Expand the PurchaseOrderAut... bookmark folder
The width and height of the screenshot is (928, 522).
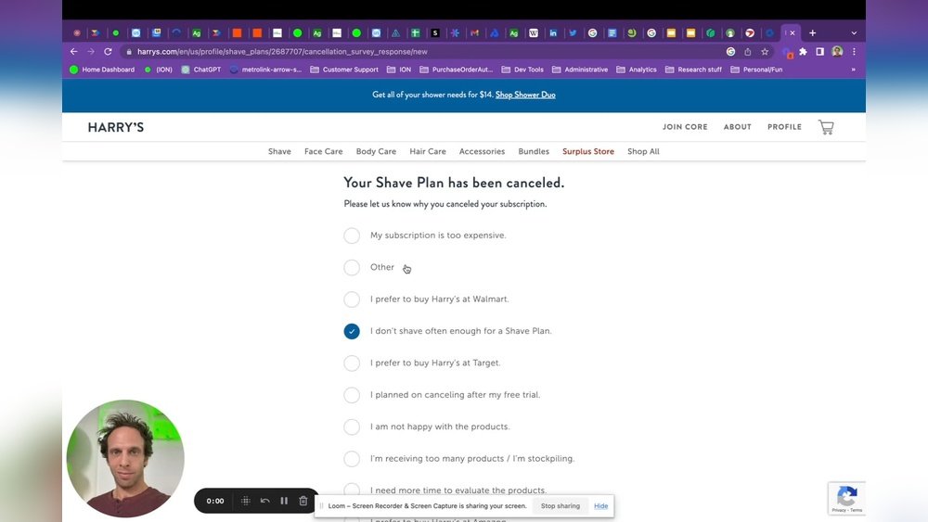pyautogui.click(x=456, y=70)
